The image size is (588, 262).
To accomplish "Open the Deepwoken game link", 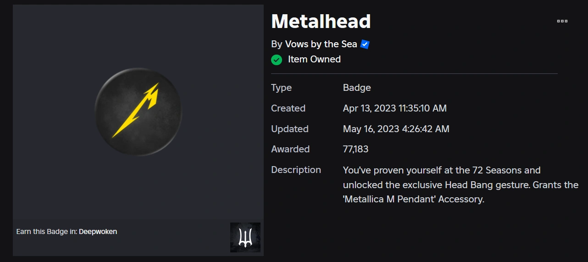I will [x=98, y=232].
